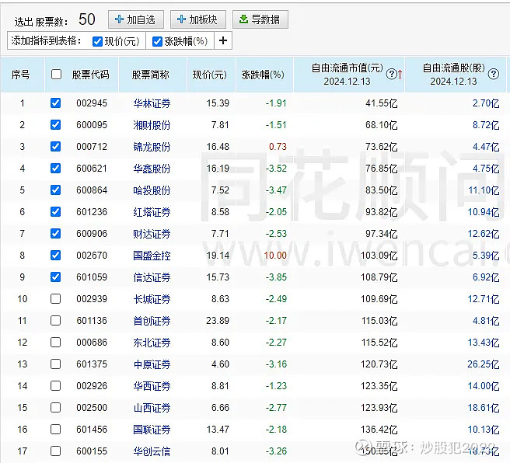Open the 华鑫股份 stock link
The width and height of the screenshot is (510, 463).
[x=152, y=169]
